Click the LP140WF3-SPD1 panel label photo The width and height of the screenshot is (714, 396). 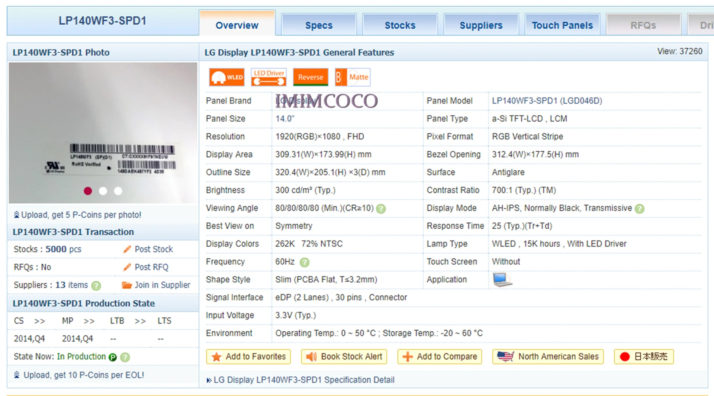[x=103, y=133]
